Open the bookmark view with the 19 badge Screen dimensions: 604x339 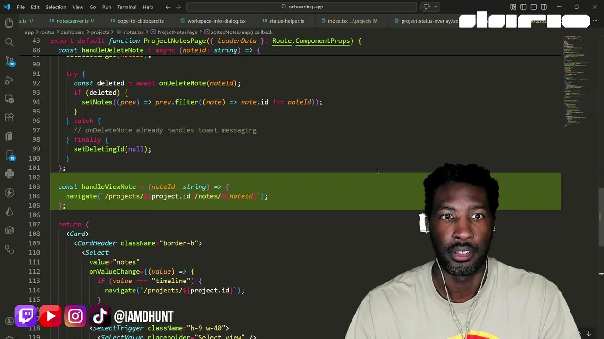pyautogui.click(x=9, y=155)
